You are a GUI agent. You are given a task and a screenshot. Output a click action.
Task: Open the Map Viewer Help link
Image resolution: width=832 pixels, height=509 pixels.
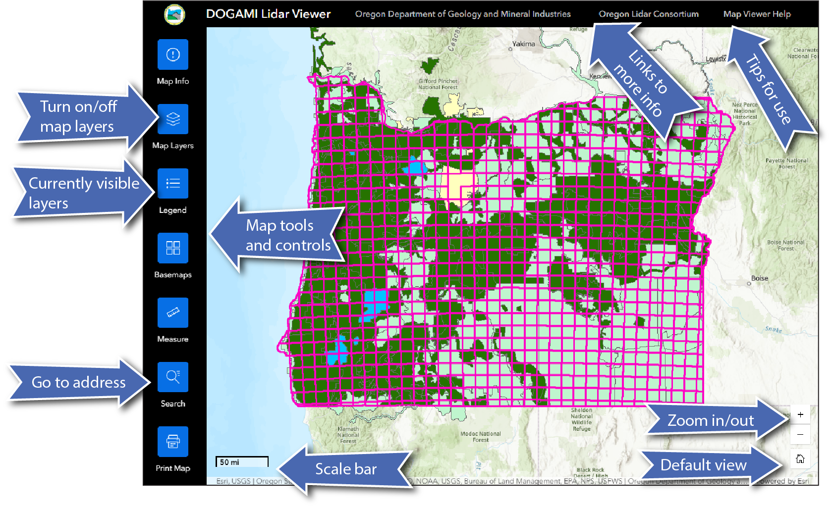[757, 14]
